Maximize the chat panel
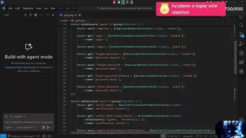The image size is (246, 138). [48, 15]
